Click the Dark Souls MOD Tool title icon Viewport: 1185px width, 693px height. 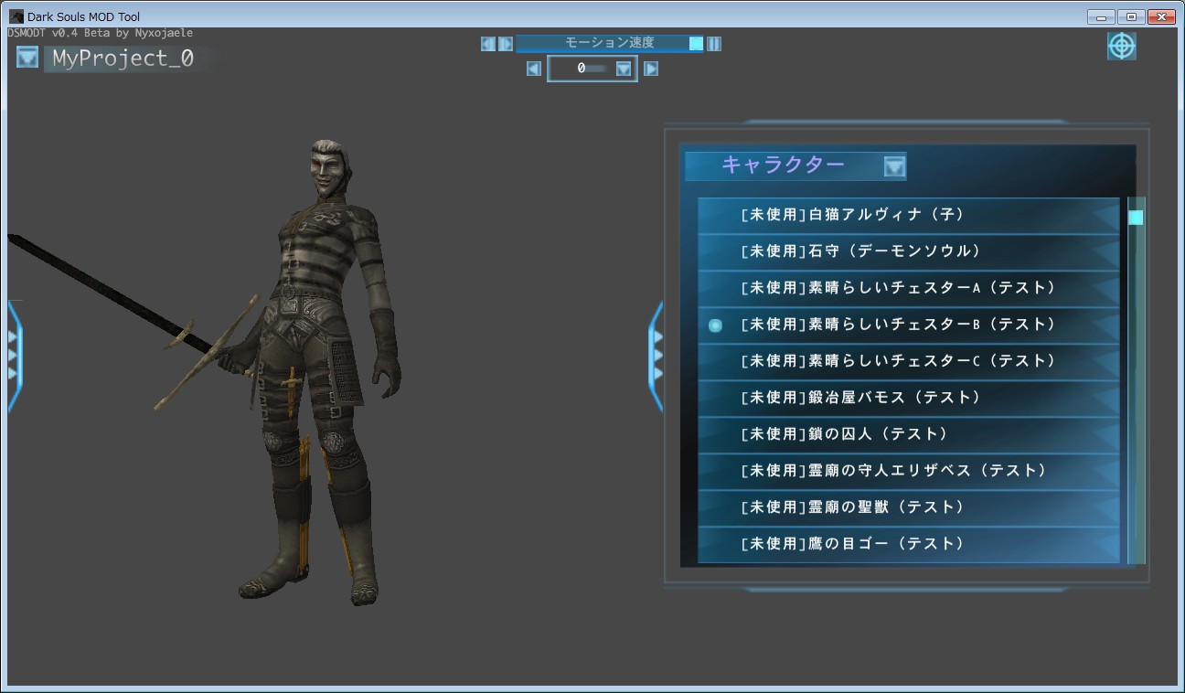(x=16, y=16)
